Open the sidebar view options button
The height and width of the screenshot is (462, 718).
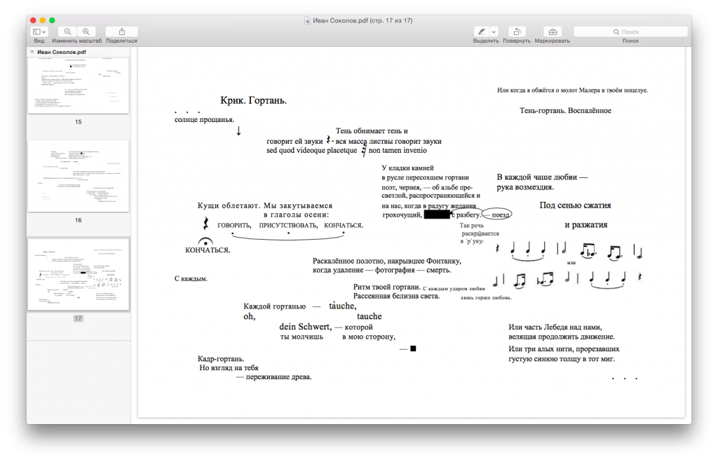pos(39,32)
